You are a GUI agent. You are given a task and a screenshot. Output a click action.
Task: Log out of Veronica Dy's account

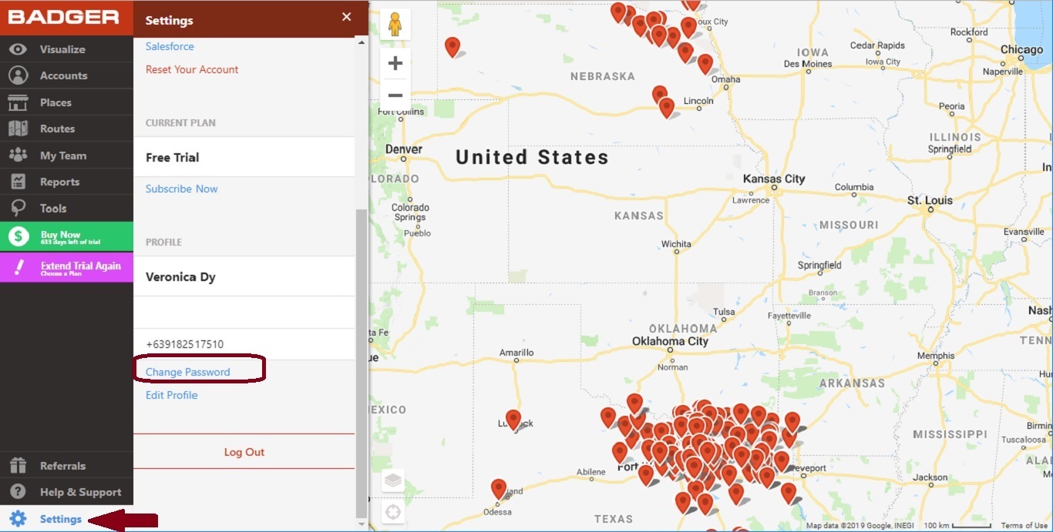(244, 452)
